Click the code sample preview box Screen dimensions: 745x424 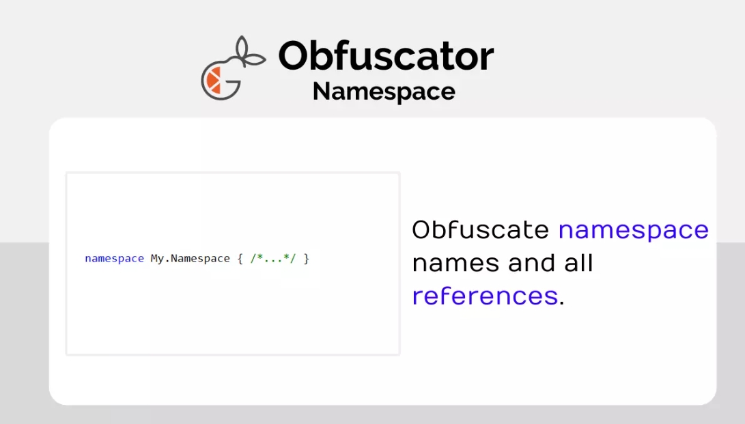[233, 264]
